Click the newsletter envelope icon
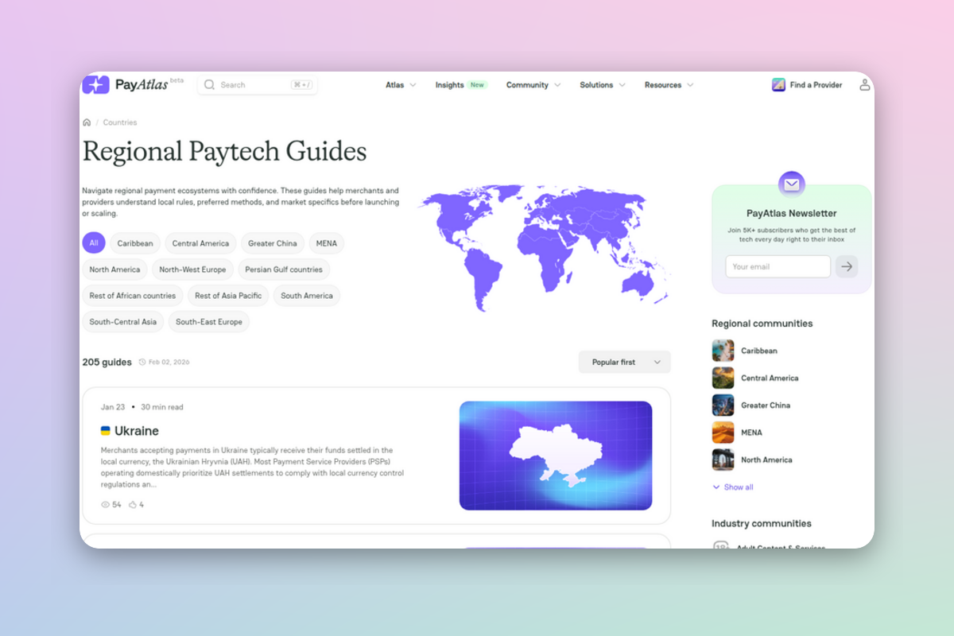Viewport: 954px width, 636px height. [791, 184]
